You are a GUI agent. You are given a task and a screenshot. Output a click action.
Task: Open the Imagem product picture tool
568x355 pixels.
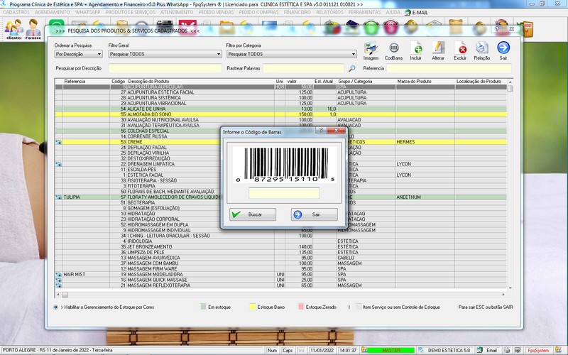(x=371, y=50)
